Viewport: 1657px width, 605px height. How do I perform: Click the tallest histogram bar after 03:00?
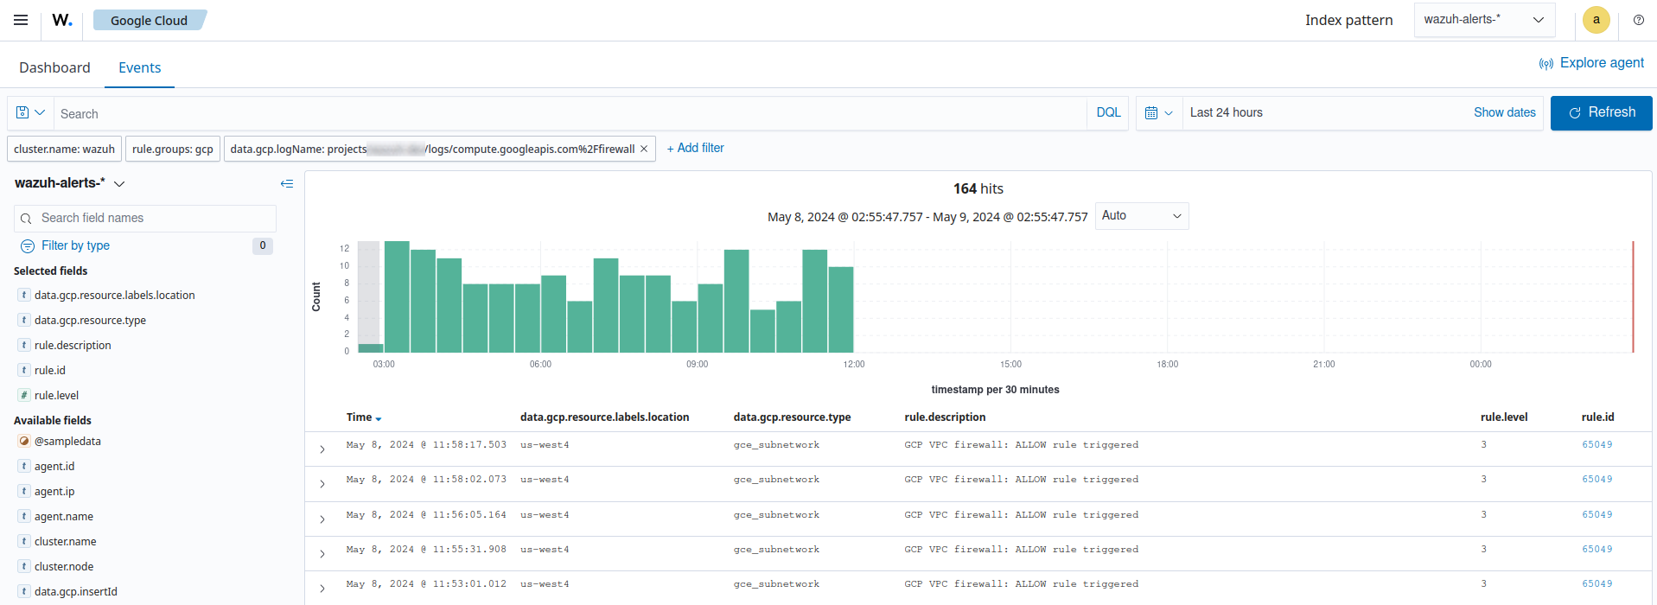click(397, 296)
